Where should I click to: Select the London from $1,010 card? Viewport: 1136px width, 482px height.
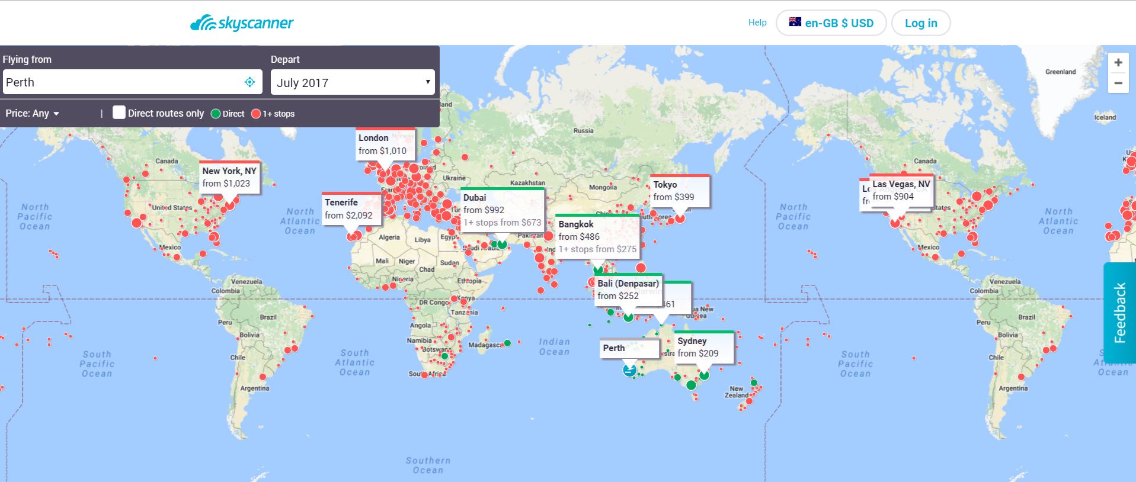[x=385, y=144]
